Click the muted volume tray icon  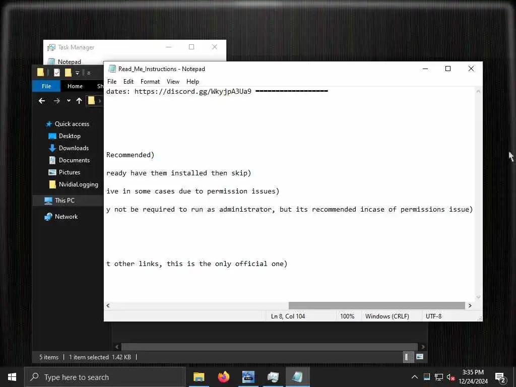pyautogui.click(x=450, y=377)
